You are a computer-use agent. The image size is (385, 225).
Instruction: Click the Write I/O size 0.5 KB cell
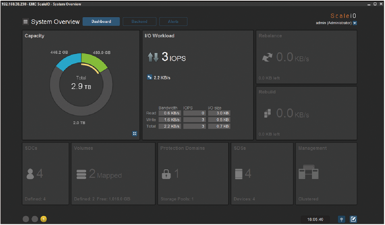point(219,120)
